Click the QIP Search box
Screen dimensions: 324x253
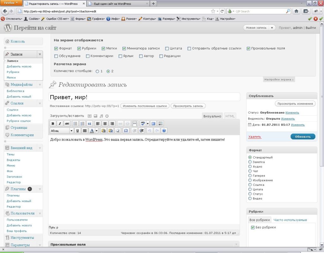click(259, 11)
